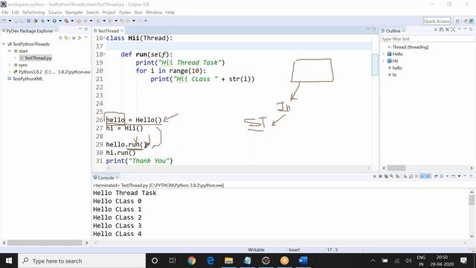This screenshot has height=268, width=476.
Task: Select the PyDev Package Explorer tab
Action: click(x=30, y=31)
